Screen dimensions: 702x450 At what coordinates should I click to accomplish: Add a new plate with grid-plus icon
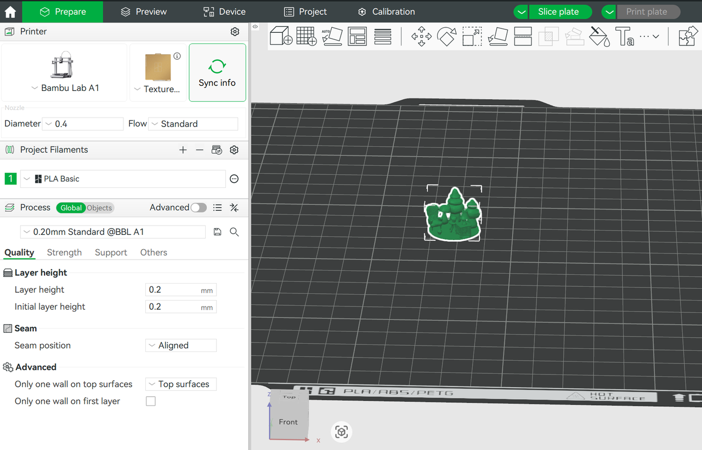click(307, 36)
